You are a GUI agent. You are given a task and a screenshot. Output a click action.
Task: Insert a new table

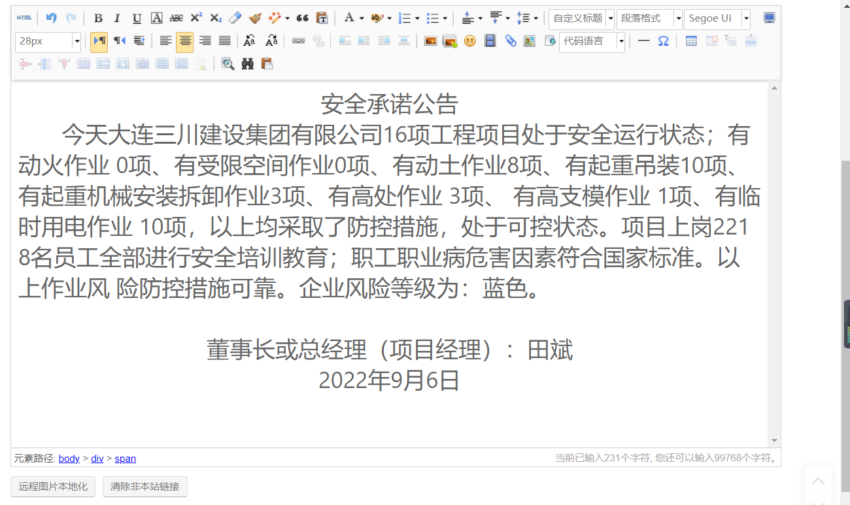click(691, 41)
